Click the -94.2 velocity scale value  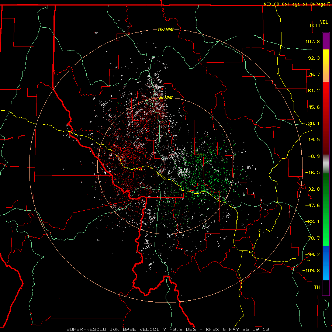(312, 255)
